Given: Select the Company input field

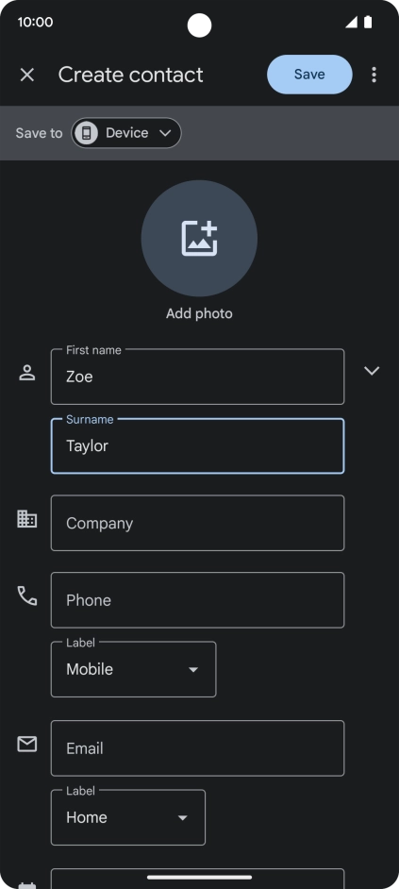Looking at the screenshot, I should pos(197,523).
